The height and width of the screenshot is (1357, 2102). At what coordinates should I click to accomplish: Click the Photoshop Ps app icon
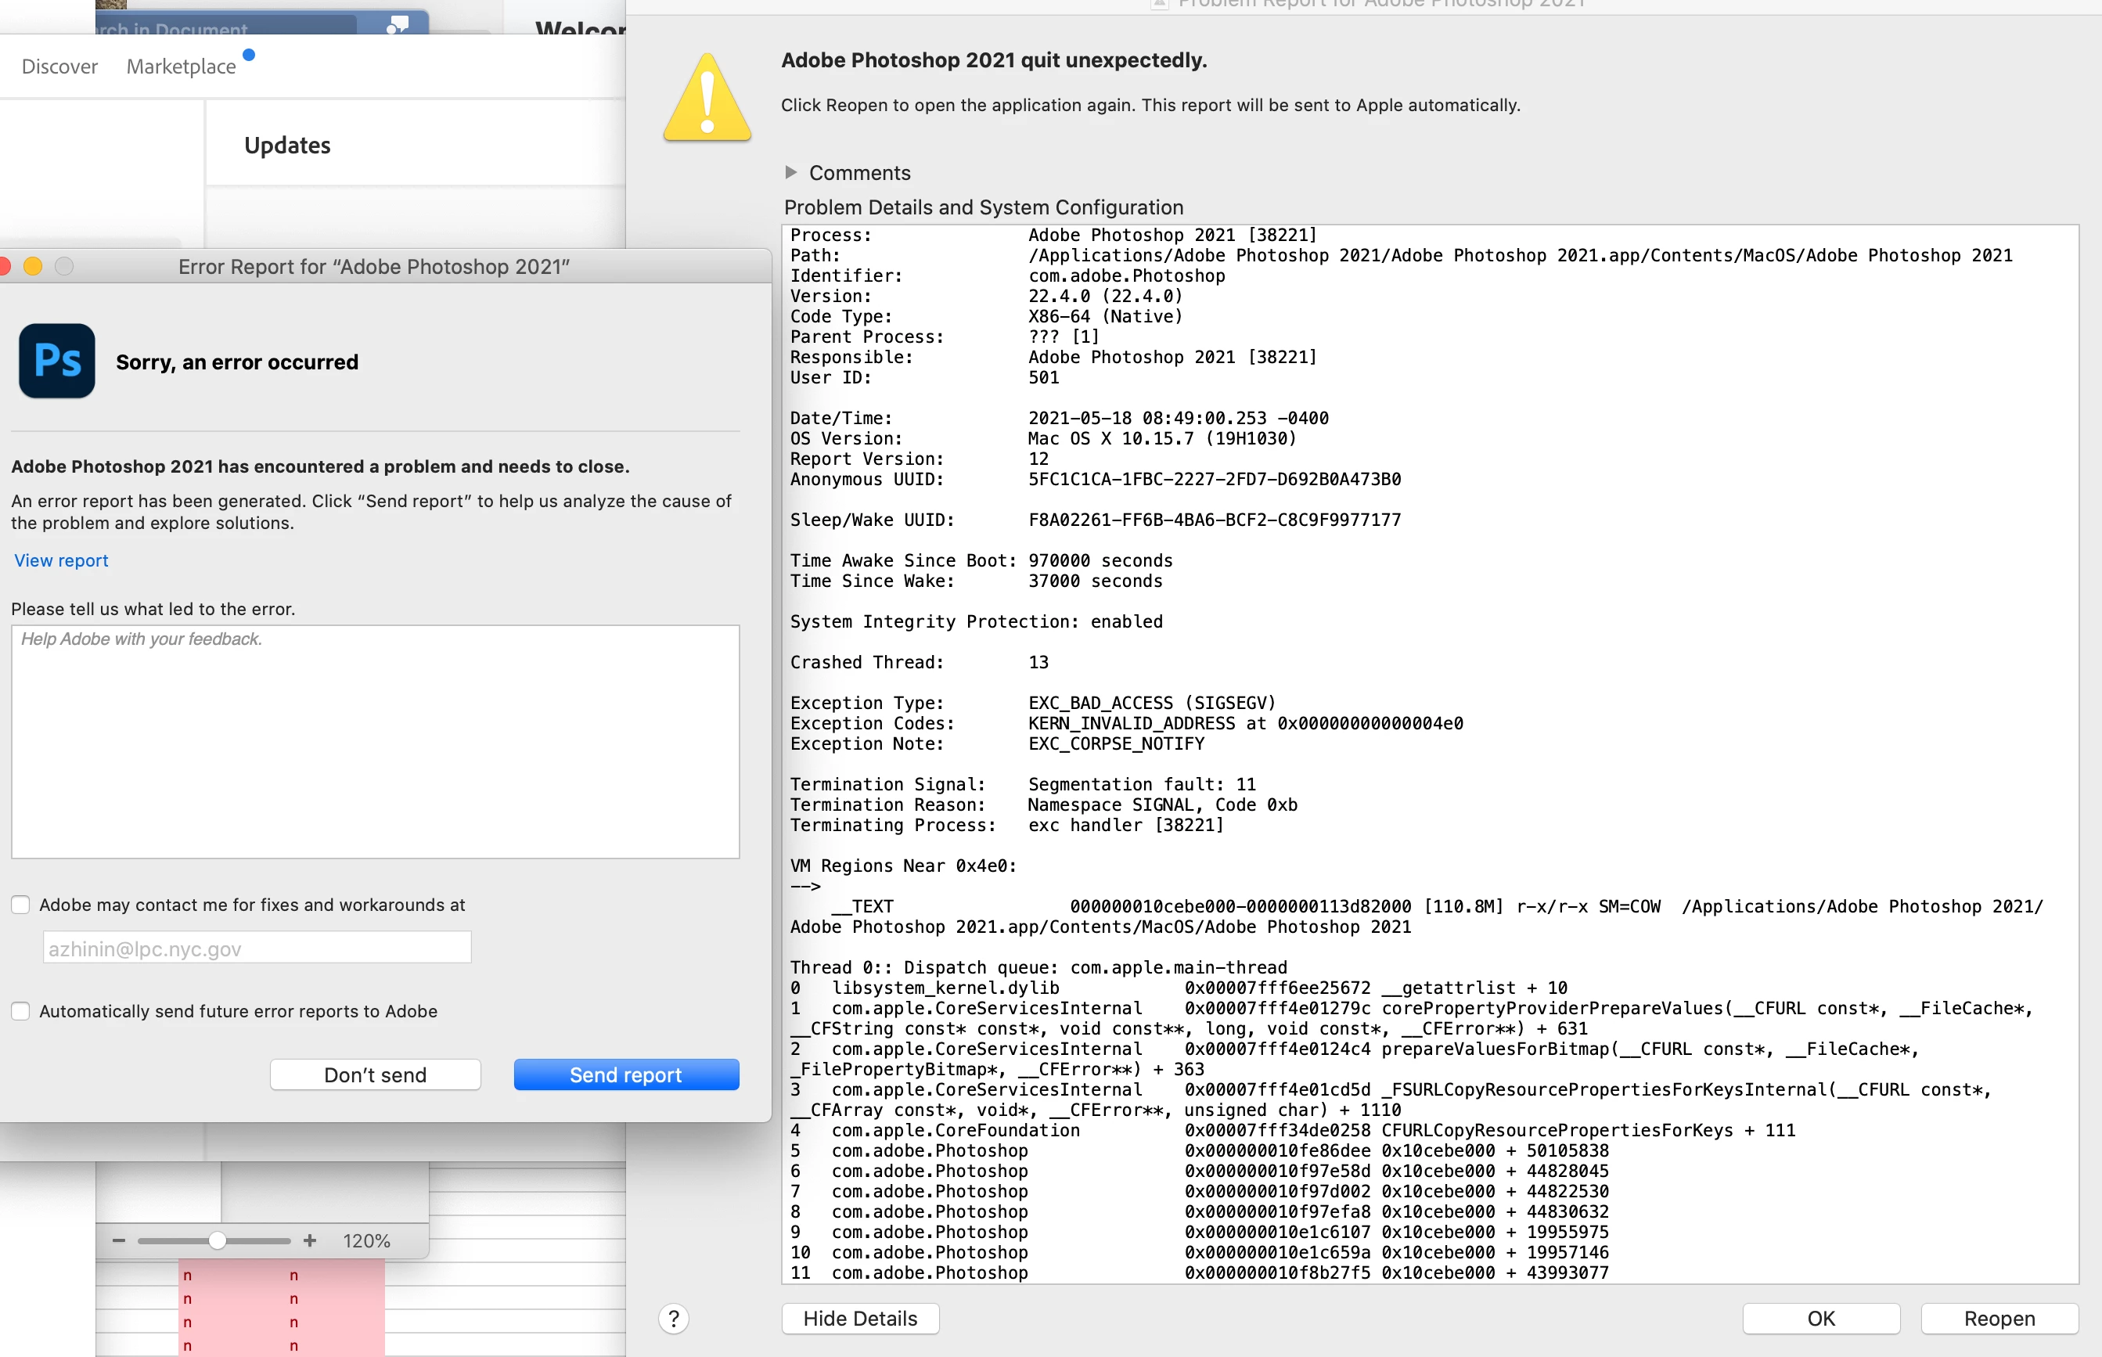point(57,362)
